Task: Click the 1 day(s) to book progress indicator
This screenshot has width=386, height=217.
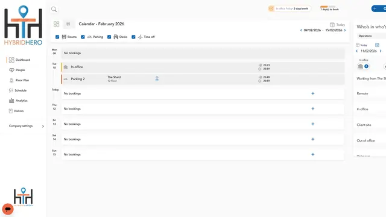Action: (329, 8)
